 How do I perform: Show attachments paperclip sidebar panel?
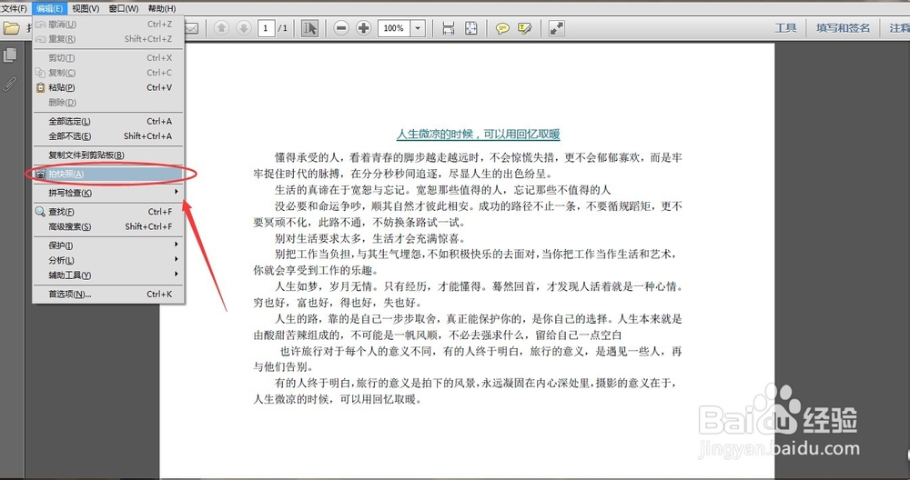[x=9, y=84]
